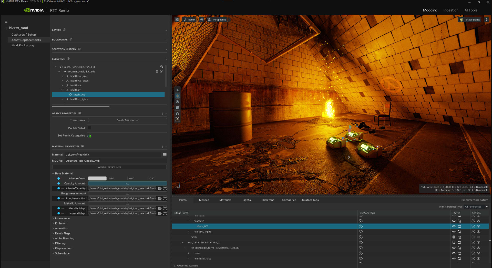
Task: Toggle visibility eye for healthvial_juice prim row
Action: 478,259
